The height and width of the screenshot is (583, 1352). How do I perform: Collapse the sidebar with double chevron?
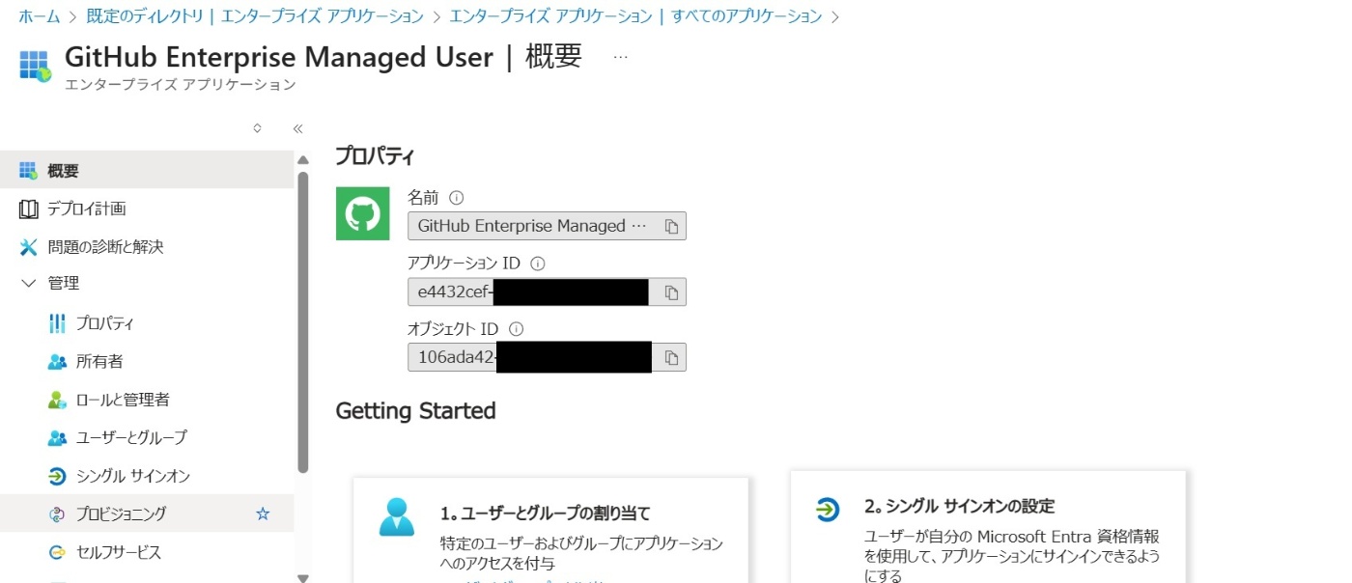click(x=297, y=128)
